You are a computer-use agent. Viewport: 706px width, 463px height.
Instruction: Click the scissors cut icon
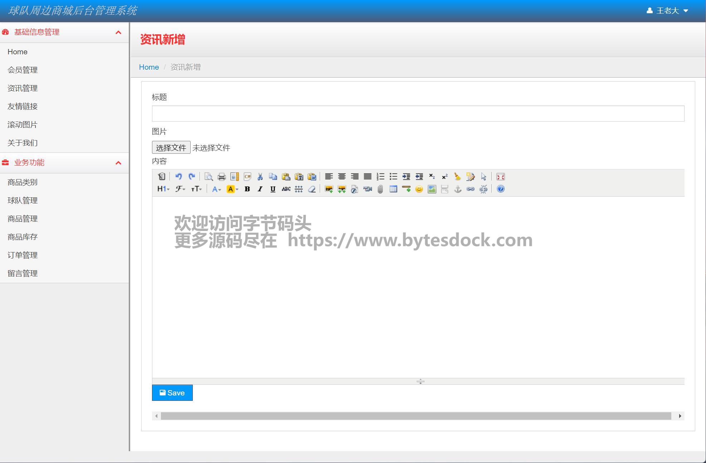coord(260,177)
